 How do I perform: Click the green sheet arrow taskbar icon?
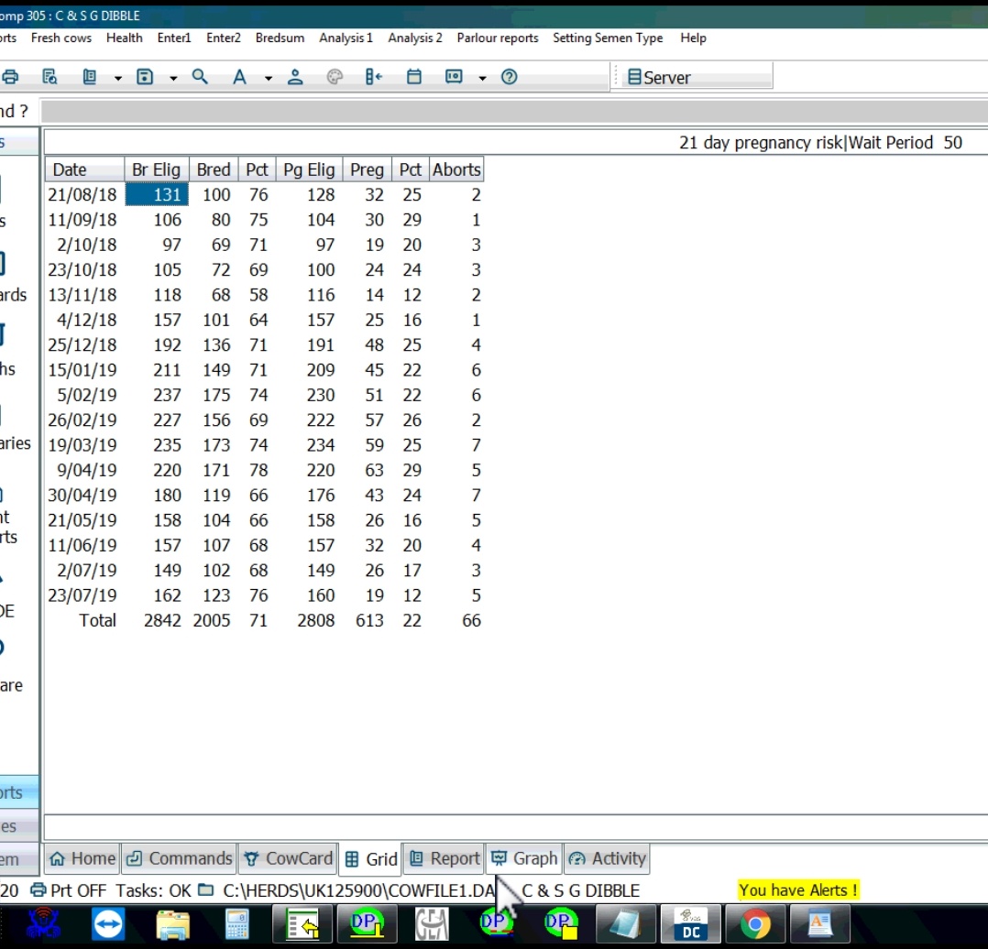[x=302, y=924]
